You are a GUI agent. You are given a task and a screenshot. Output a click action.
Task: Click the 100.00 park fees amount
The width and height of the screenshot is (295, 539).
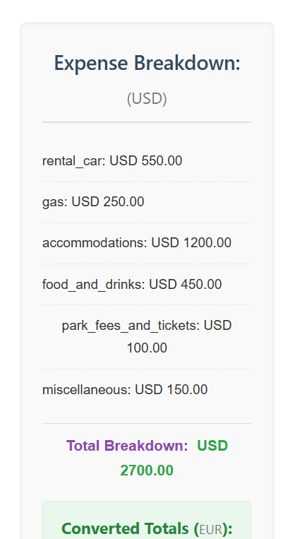147,348
